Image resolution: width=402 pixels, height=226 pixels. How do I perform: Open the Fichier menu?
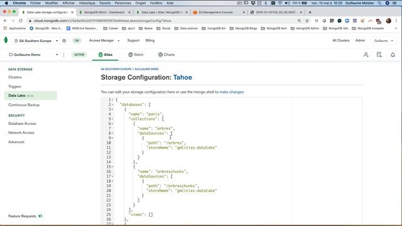pos(35,3)
